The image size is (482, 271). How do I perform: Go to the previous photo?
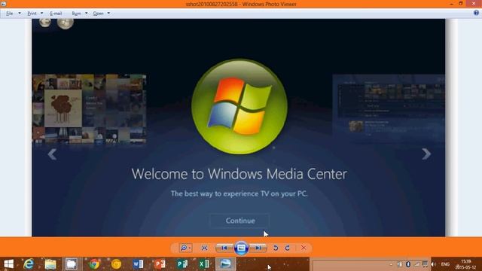pyautogui.click(x=224, y=248)
